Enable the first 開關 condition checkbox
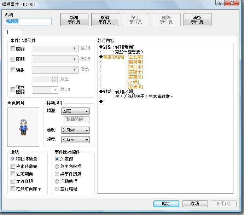Viewport: 244px width, 215px height. [x=13, y=49]
